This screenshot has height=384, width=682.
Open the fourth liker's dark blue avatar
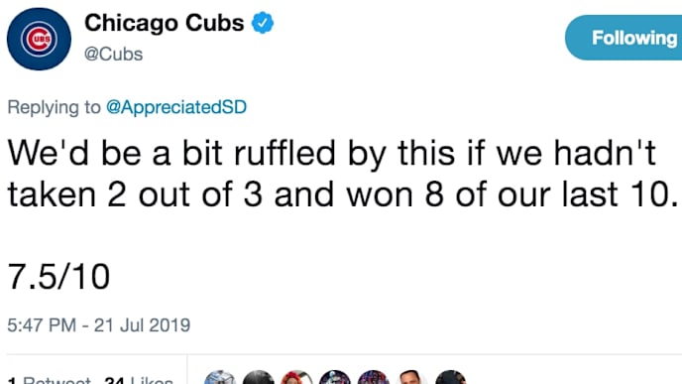[x=335, y=378]
